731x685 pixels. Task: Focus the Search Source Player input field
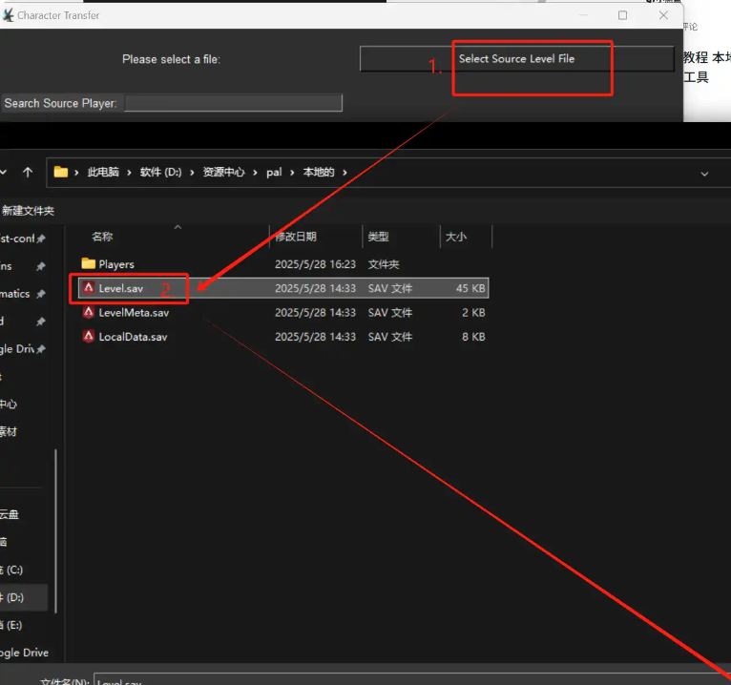233,103
